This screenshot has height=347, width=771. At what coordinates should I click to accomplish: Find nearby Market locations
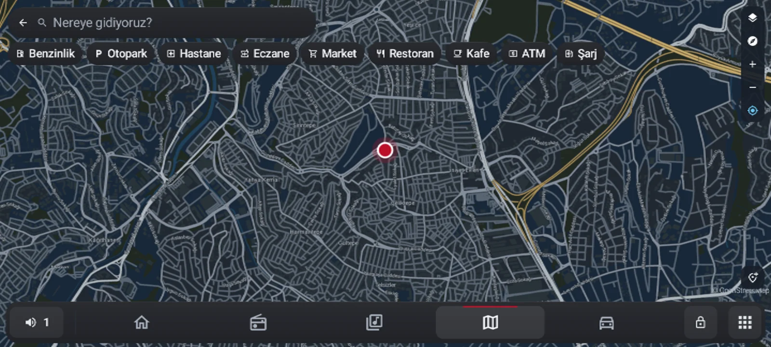click(x=332, y=53)
